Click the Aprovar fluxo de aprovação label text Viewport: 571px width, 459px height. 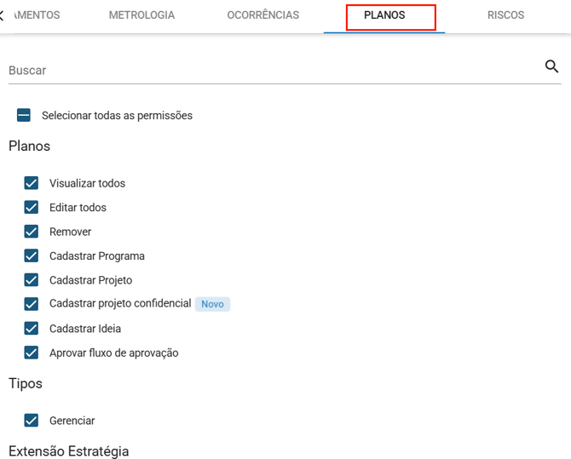tap(113, 353)
